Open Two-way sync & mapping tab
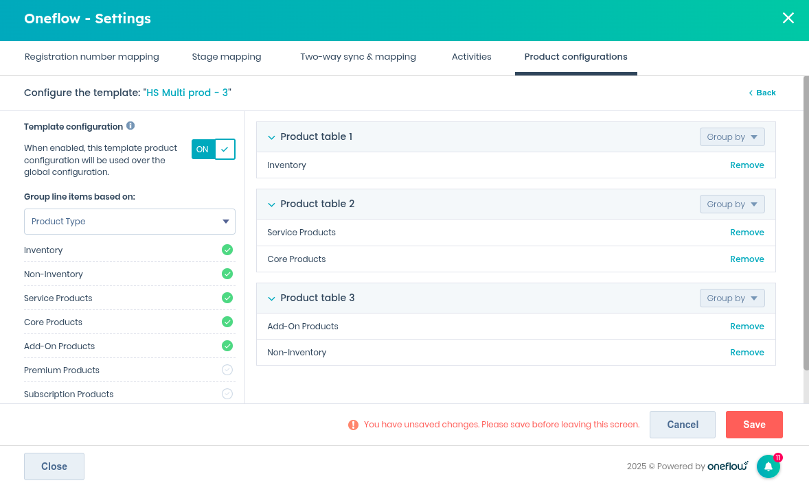 tap(358, 57)
